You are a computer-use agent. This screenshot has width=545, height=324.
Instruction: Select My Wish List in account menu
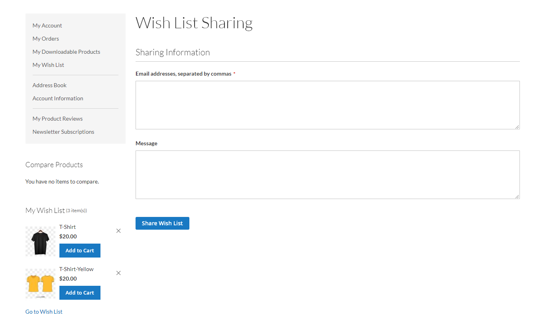click(48, 65)
